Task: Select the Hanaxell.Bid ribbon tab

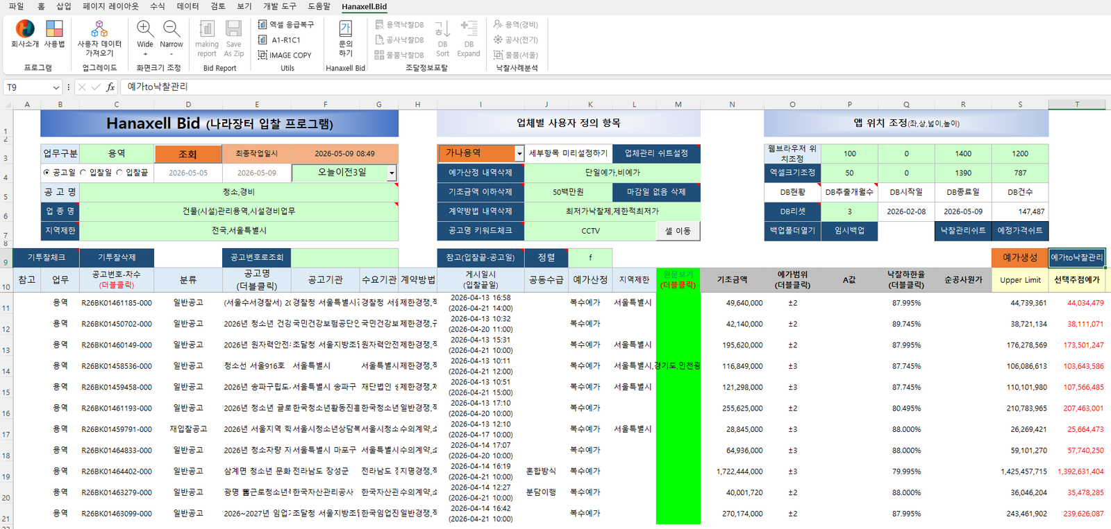Action: coord(364,6)
